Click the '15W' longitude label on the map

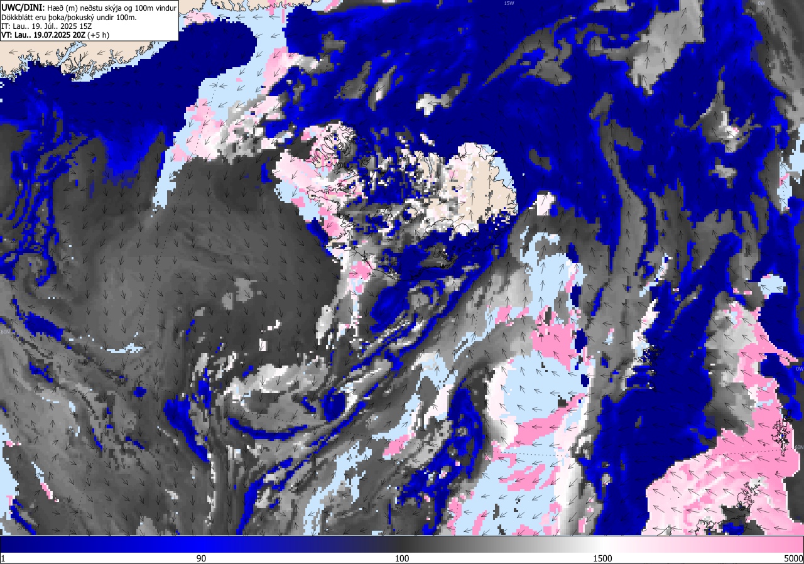pos(509,3)
